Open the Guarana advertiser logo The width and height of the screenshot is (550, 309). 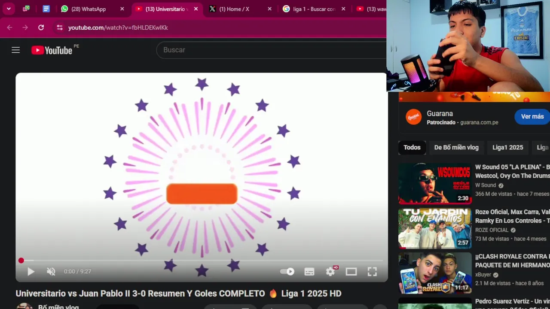pyautogui.click(x=414, y=116)
